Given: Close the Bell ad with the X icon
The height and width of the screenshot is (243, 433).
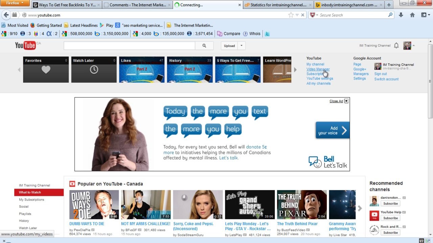Looking at the screenshot, I should tap(346, 101).
